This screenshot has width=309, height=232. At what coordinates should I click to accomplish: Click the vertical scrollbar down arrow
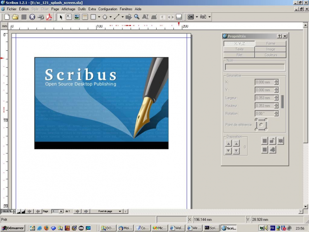pos(305,206)
